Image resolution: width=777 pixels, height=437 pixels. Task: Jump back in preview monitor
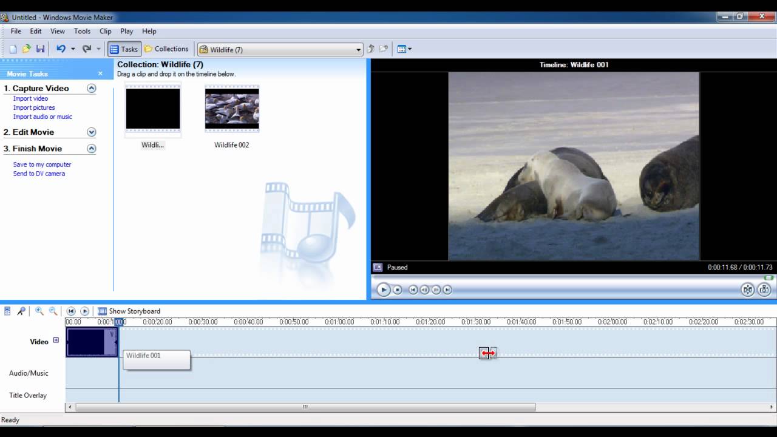click(413, 290)
